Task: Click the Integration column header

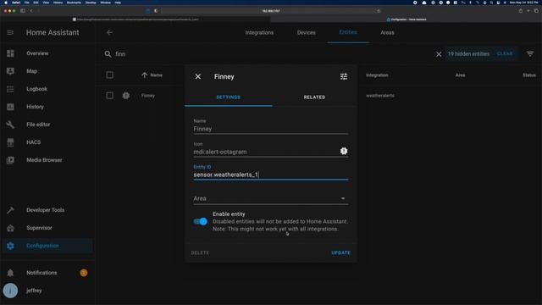Action: pyautogui.click(x=377, y=75)
